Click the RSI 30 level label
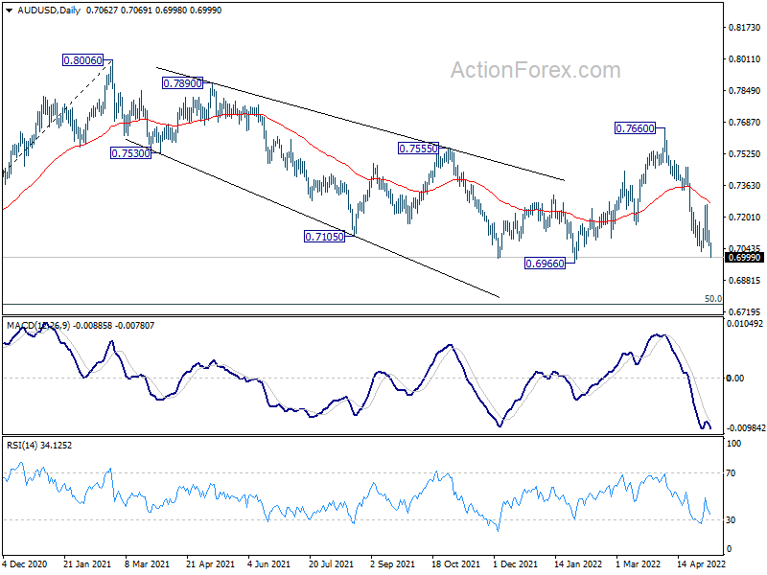Image resolution: width=767 pixels, height=575 pixels. (x=731, y=520)
